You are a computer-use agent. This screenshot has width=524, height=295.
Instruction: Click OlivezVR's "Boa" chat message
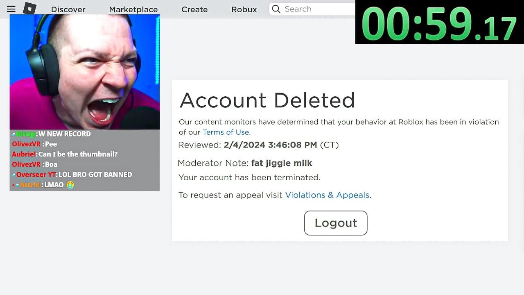[x=51, y=164]
